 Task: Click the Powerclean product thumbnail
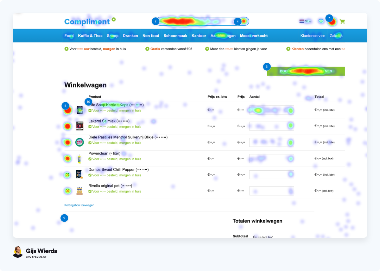click(x=79, y=159)
